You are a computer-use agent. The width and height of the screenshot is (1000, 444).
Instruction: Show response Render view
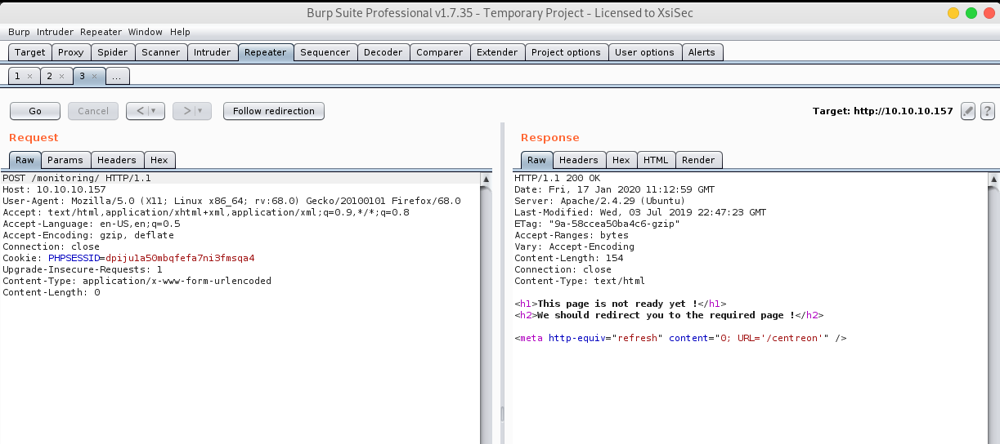pyautogui.click(x=698, y=160)
